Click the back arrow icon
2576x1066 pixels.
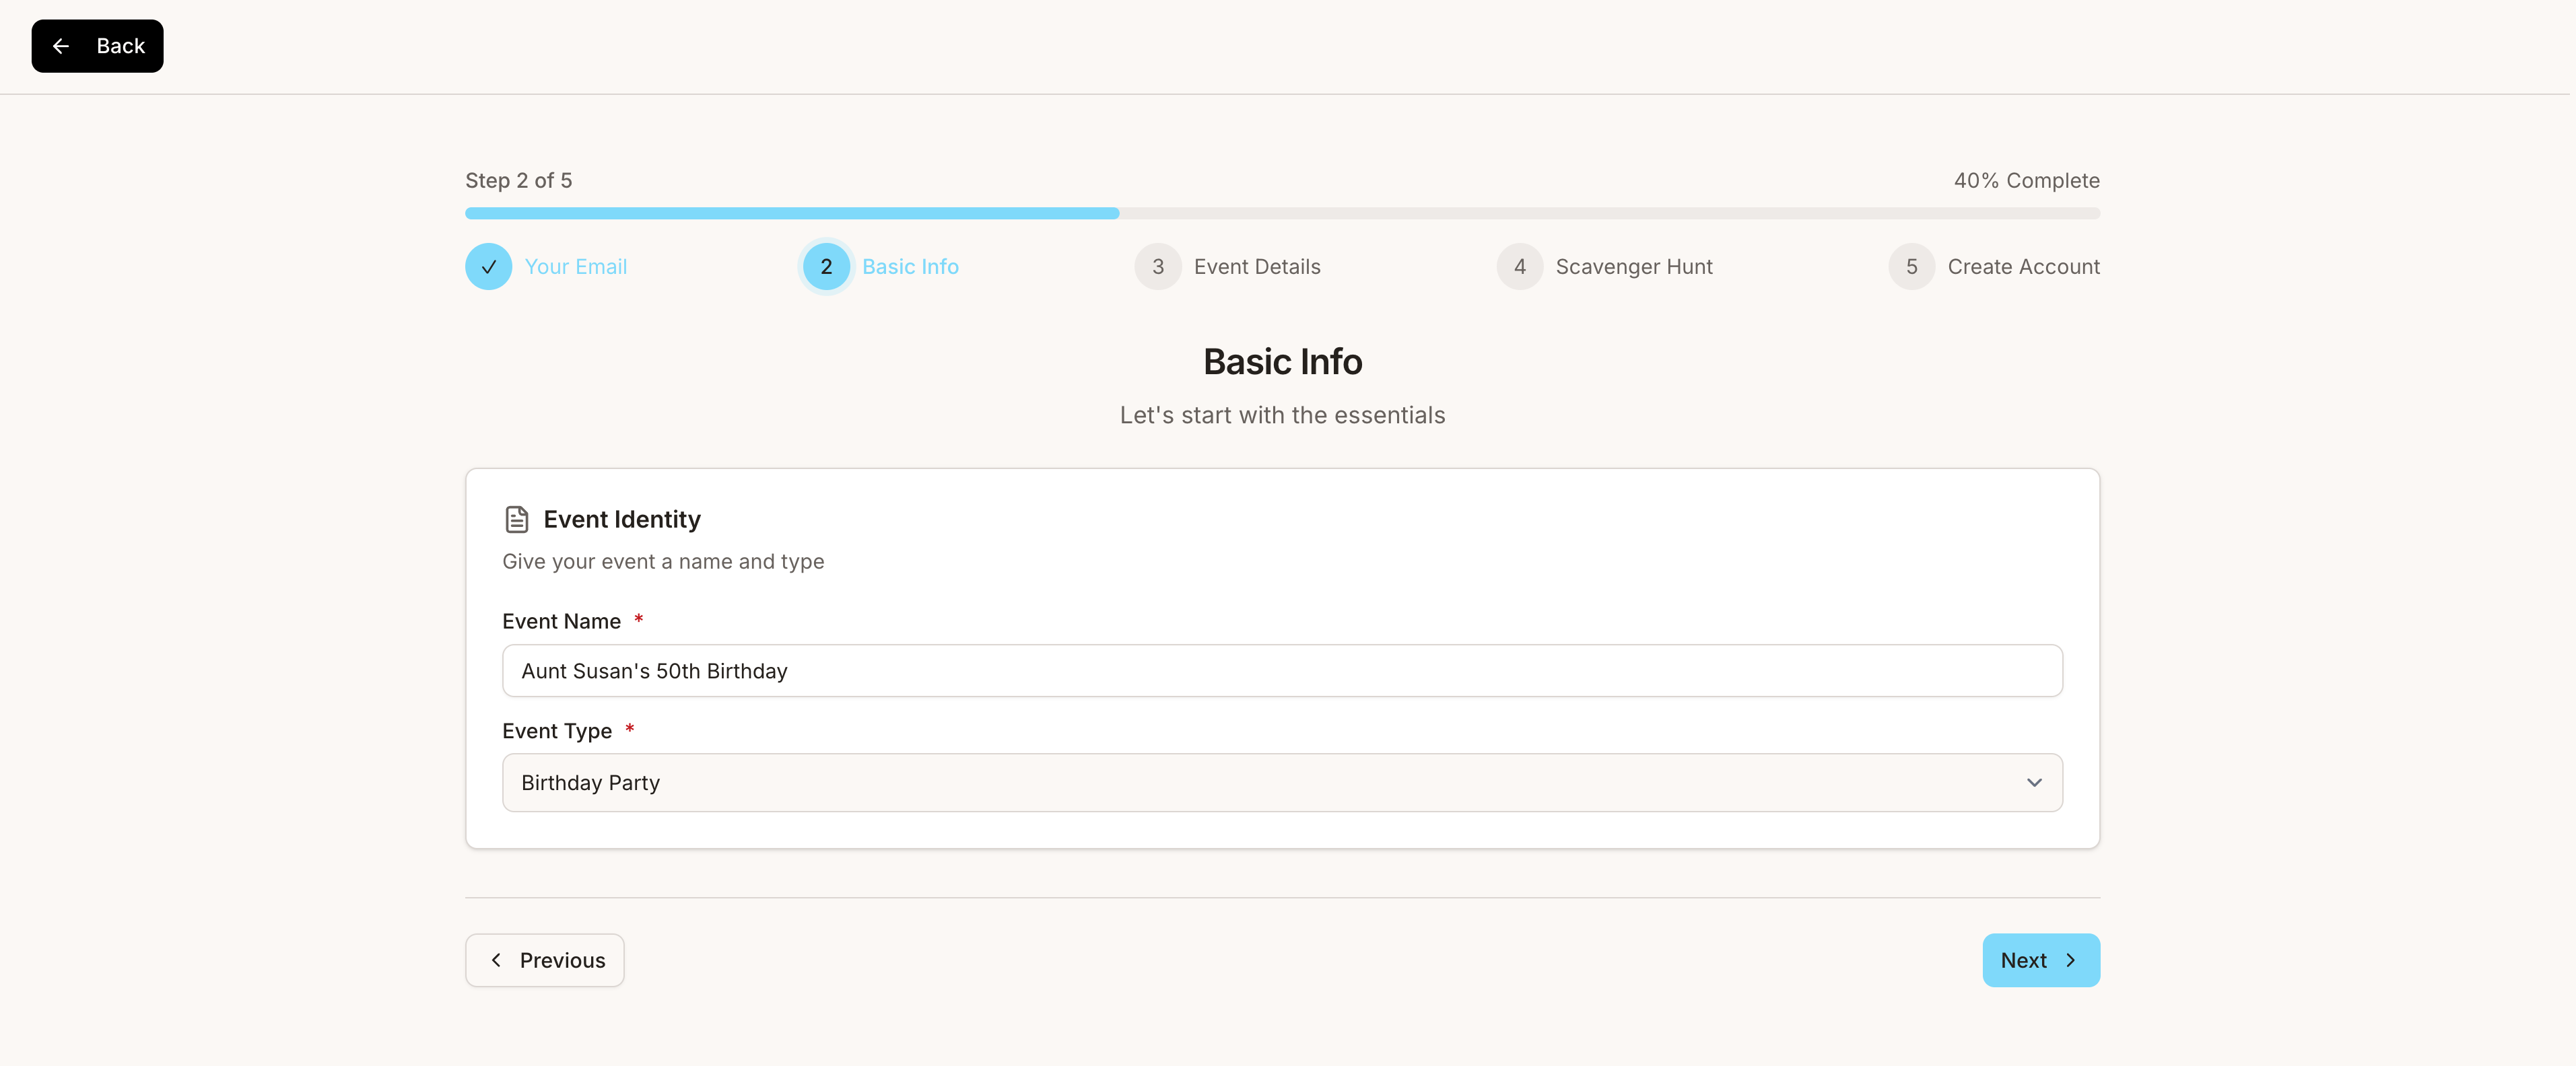(61, 46)
